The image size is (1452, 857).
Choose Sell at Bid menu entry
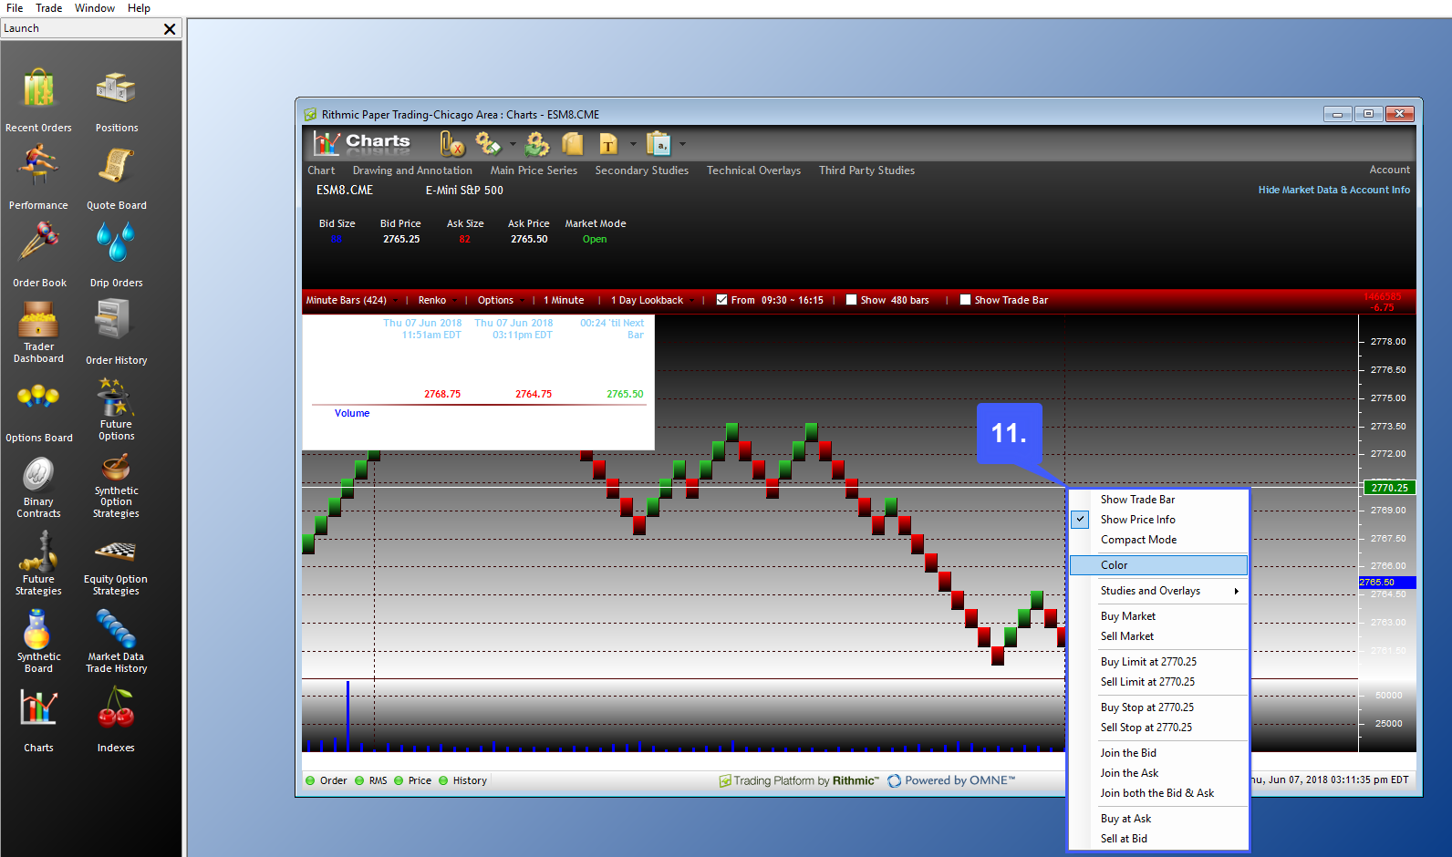click(1158, 839)
